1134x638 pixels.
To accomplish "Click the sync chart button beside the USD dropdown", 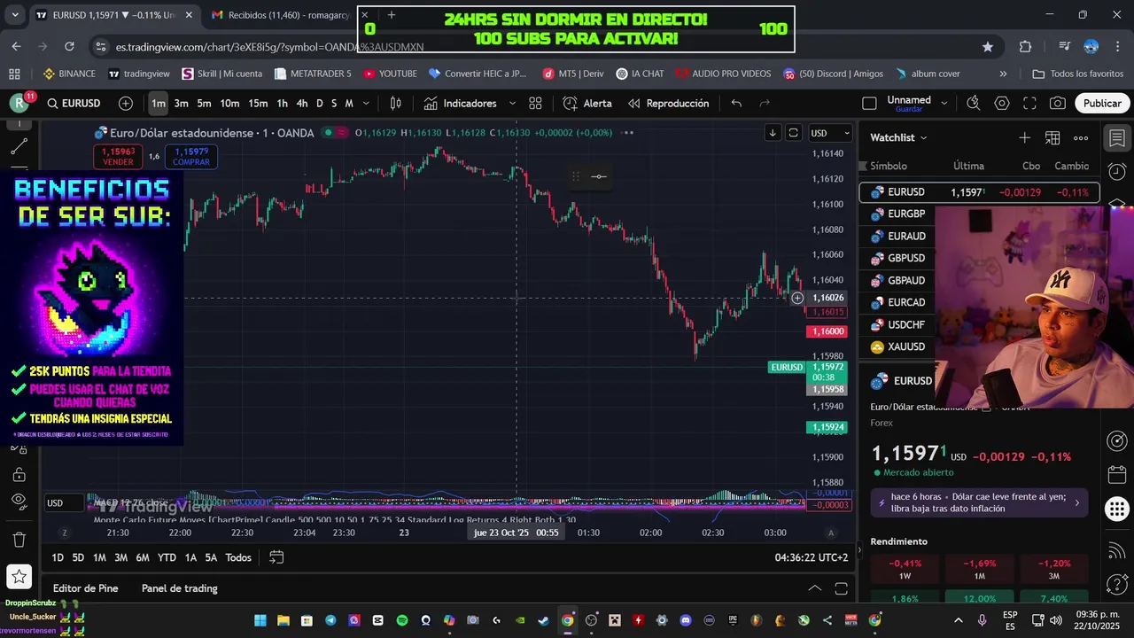I will click(x=794, y=133).
